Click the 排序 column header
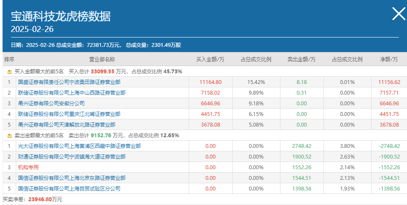 point(9,59)
